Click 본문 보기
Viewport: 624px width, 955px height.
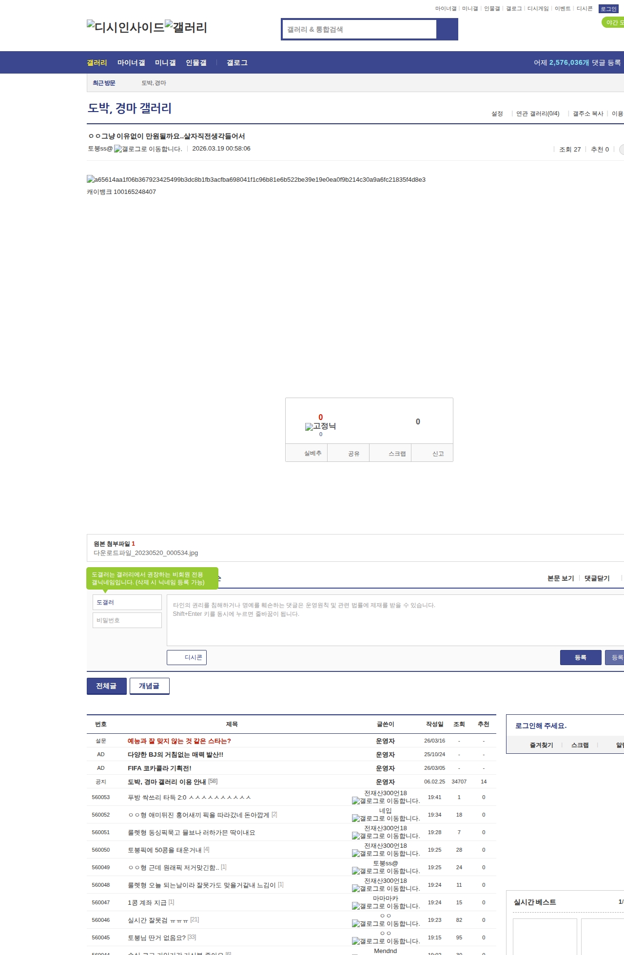(x=561, y=578)
